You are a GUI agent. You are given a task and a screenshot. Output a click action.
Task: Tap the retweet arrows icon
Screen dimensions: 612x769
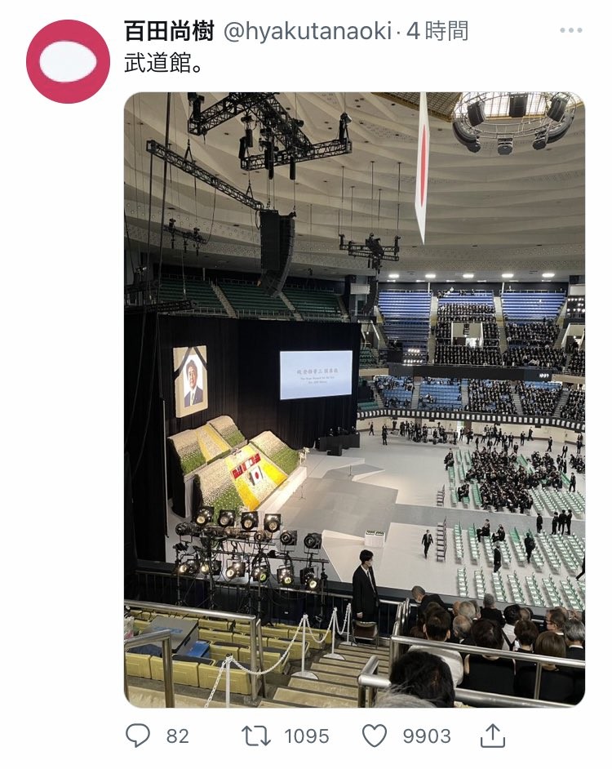[256, 736]
